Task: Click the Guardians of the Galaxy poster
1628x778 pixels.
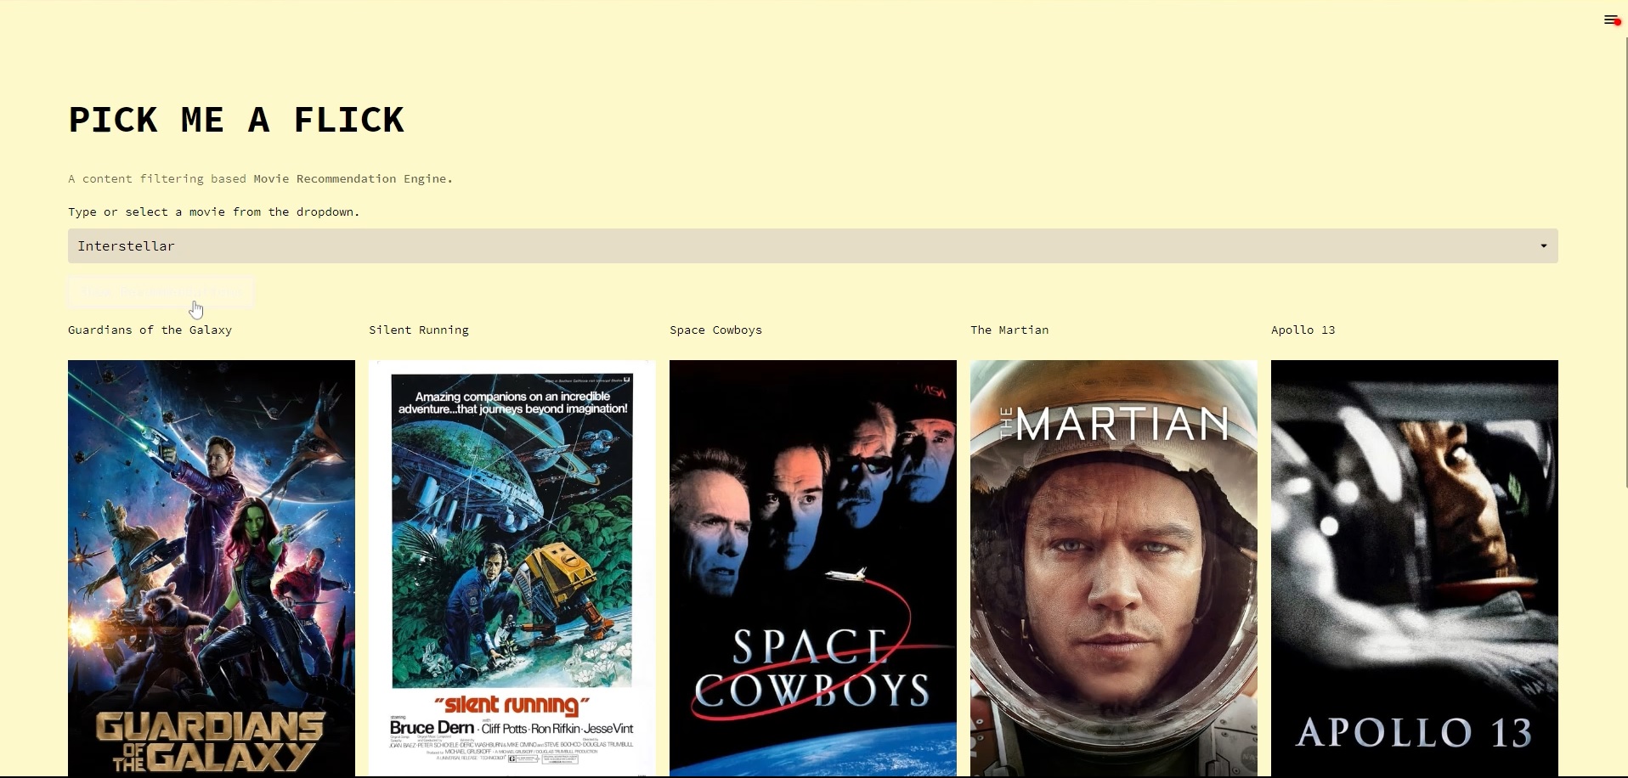Action: (212, 568)
